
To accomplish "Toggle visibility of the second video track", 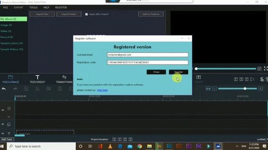I will coord(3,124).
